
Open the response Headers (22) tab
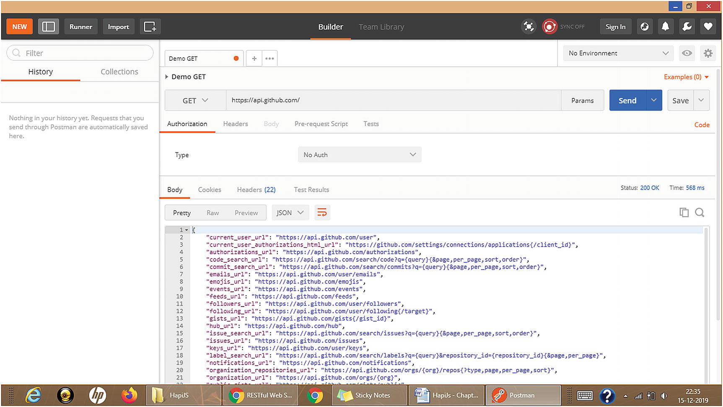(x=256, y=190)
